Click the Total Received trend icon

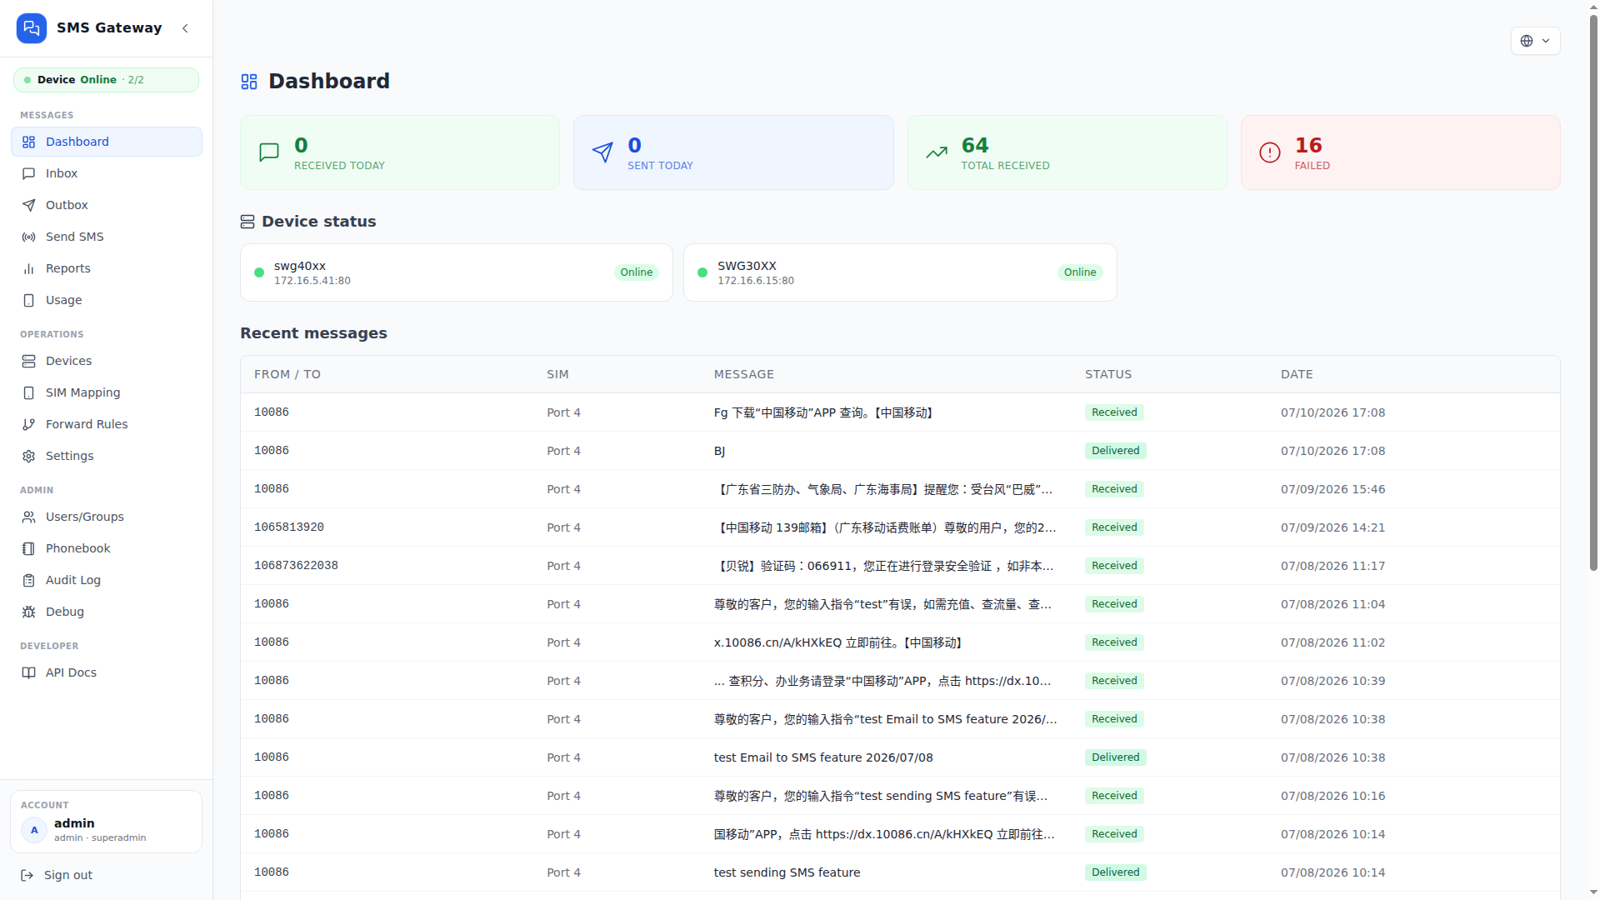click(937, 152)
